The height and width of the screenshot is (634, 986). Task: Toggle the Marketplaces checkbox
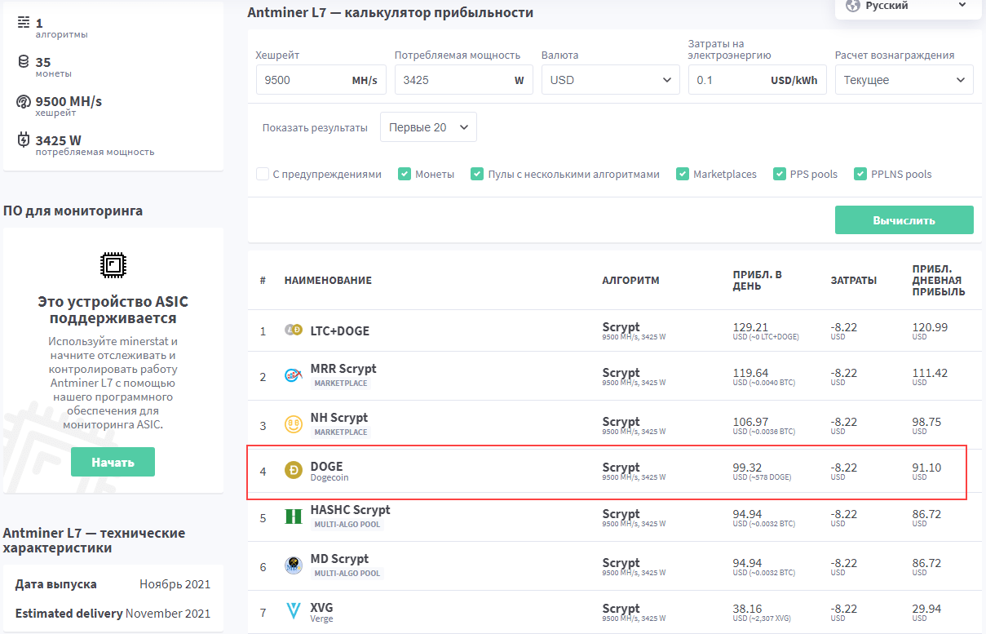(683, 174)
